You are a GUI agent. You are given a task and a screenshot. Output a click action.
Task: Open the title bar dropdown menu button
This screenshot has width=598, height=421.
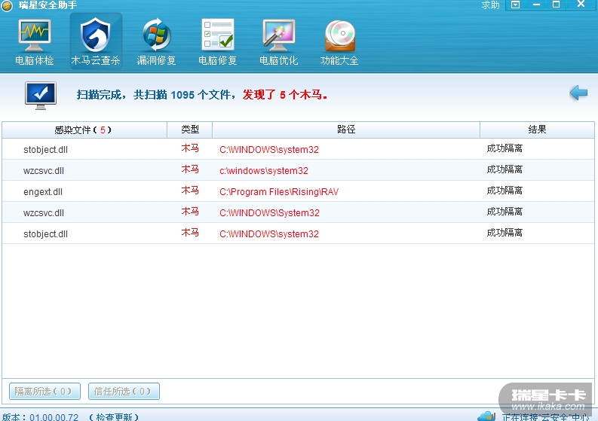point(515,5)
